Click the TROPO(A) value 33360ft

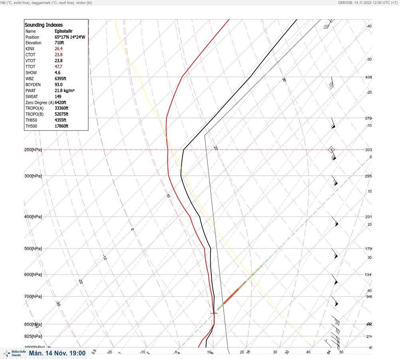[x=61, y=108]
